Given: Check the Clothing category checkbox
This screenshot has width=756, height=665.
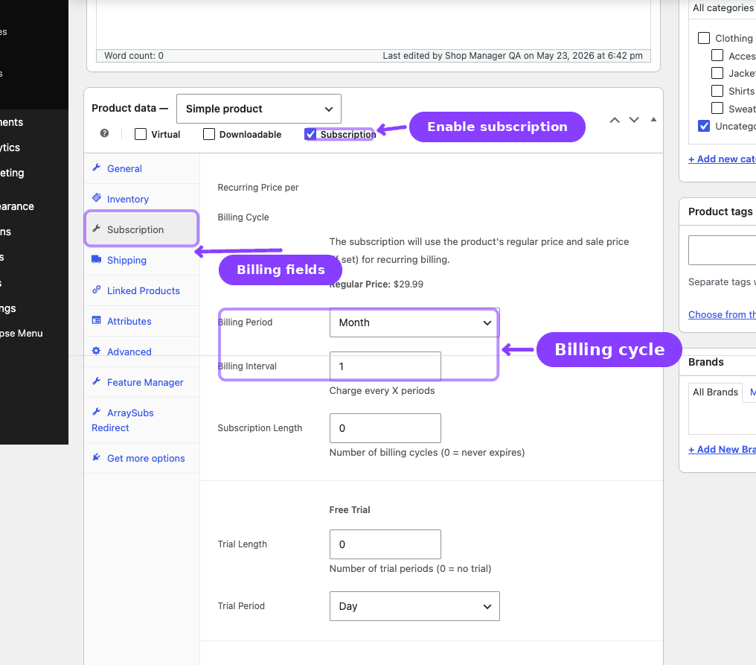Looking at the screenshot, I should click(x=704, y=38).
